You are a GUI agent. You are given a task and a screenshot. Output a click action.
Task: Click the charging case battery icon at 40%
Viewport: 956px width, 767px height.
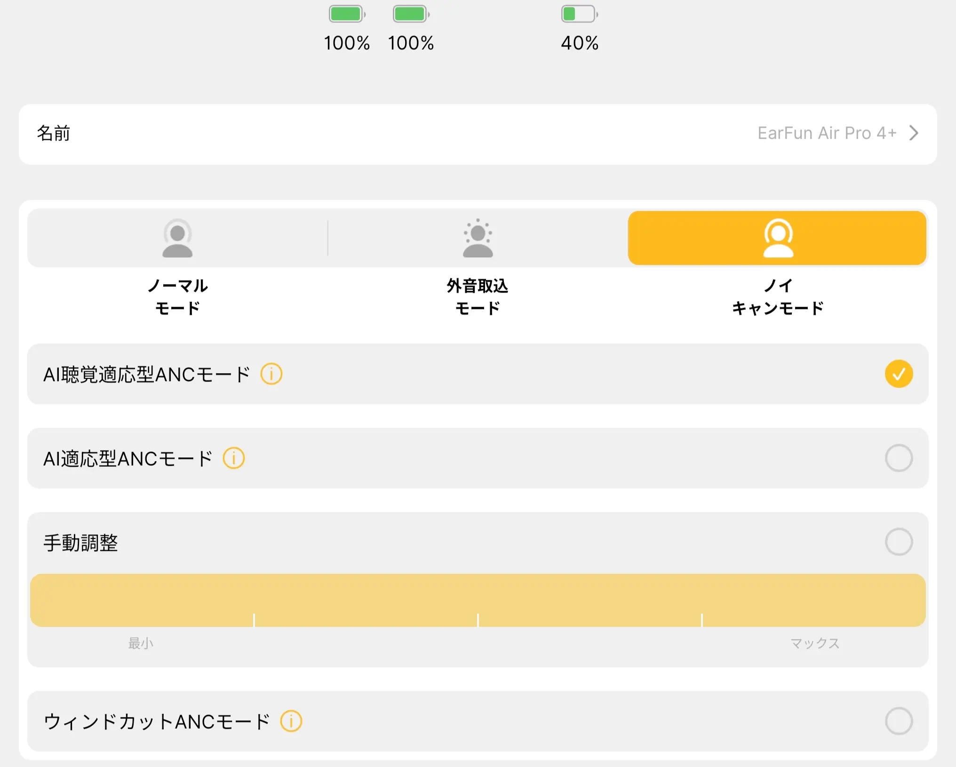click(x=579, y=14)
